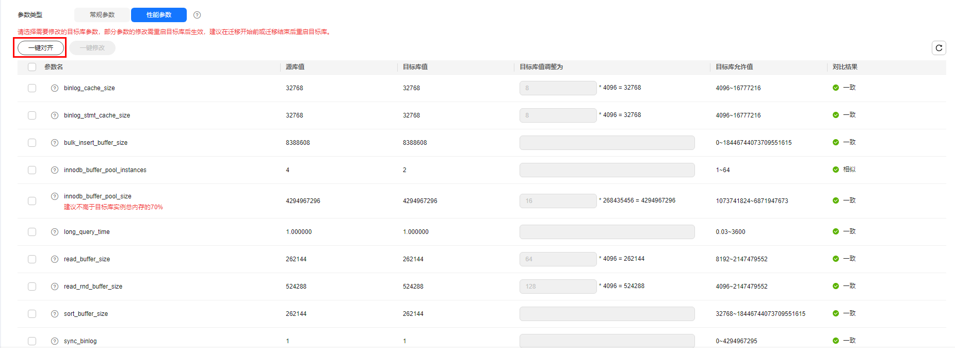The height and width of the screenshot is (353, 955).
Task: Click target value input for read_buffer_size
Action: coord(558,259)
